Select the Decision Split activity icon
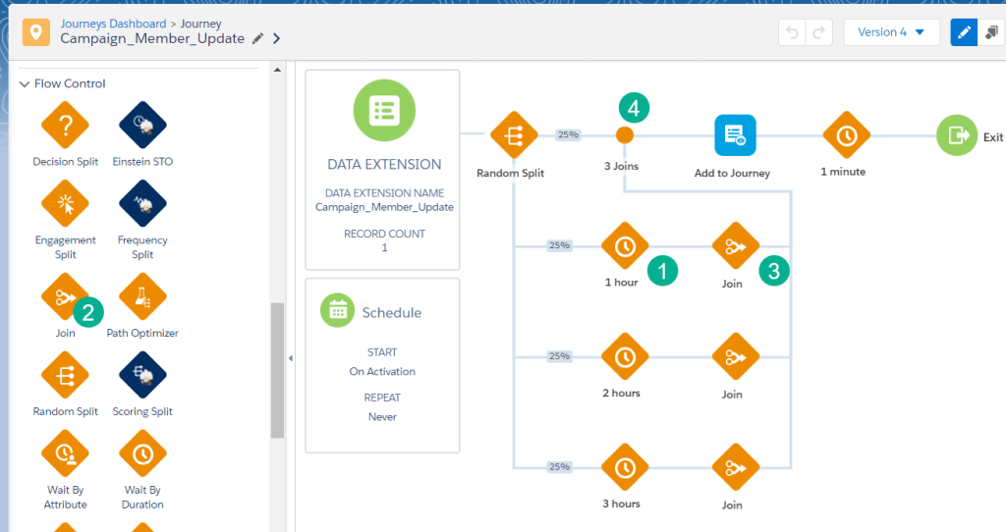The width and height of the screenshot is (1006, 532). (65, 126)
